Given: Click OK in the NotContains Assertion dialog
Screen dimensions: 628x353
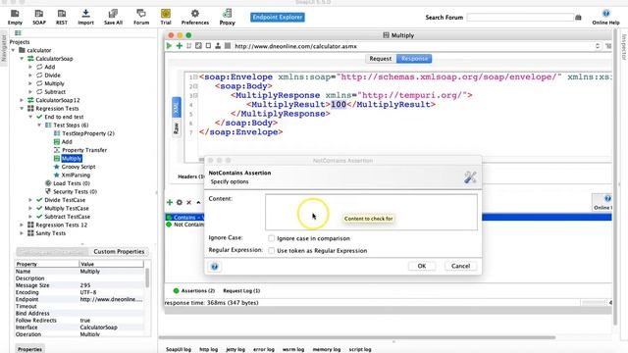Looking at the screenshot, I should pyautogui.click(x=422, y=266).
